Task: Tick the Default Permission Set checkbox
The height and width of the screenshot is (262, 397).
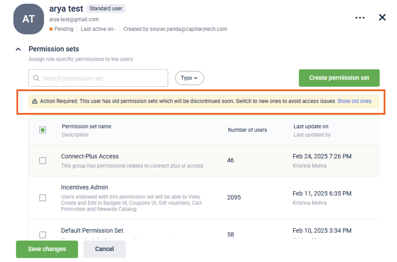Action: (x=43, y=235)
